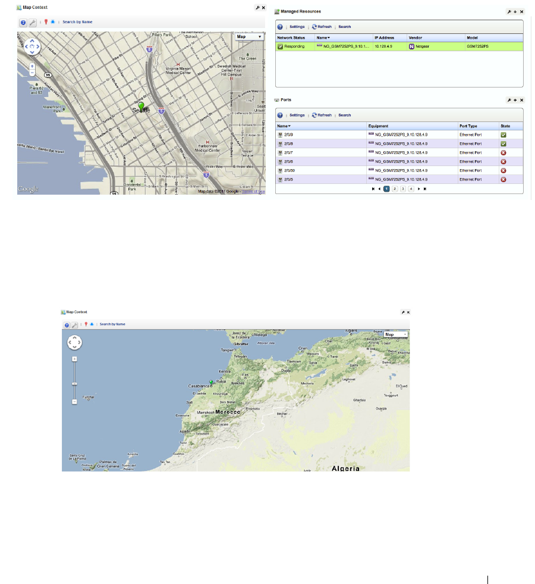Click red state icon of port 2/0/6
Image resolution: width=535 pixels, height=584 pixels.
[x=503, y=162]
